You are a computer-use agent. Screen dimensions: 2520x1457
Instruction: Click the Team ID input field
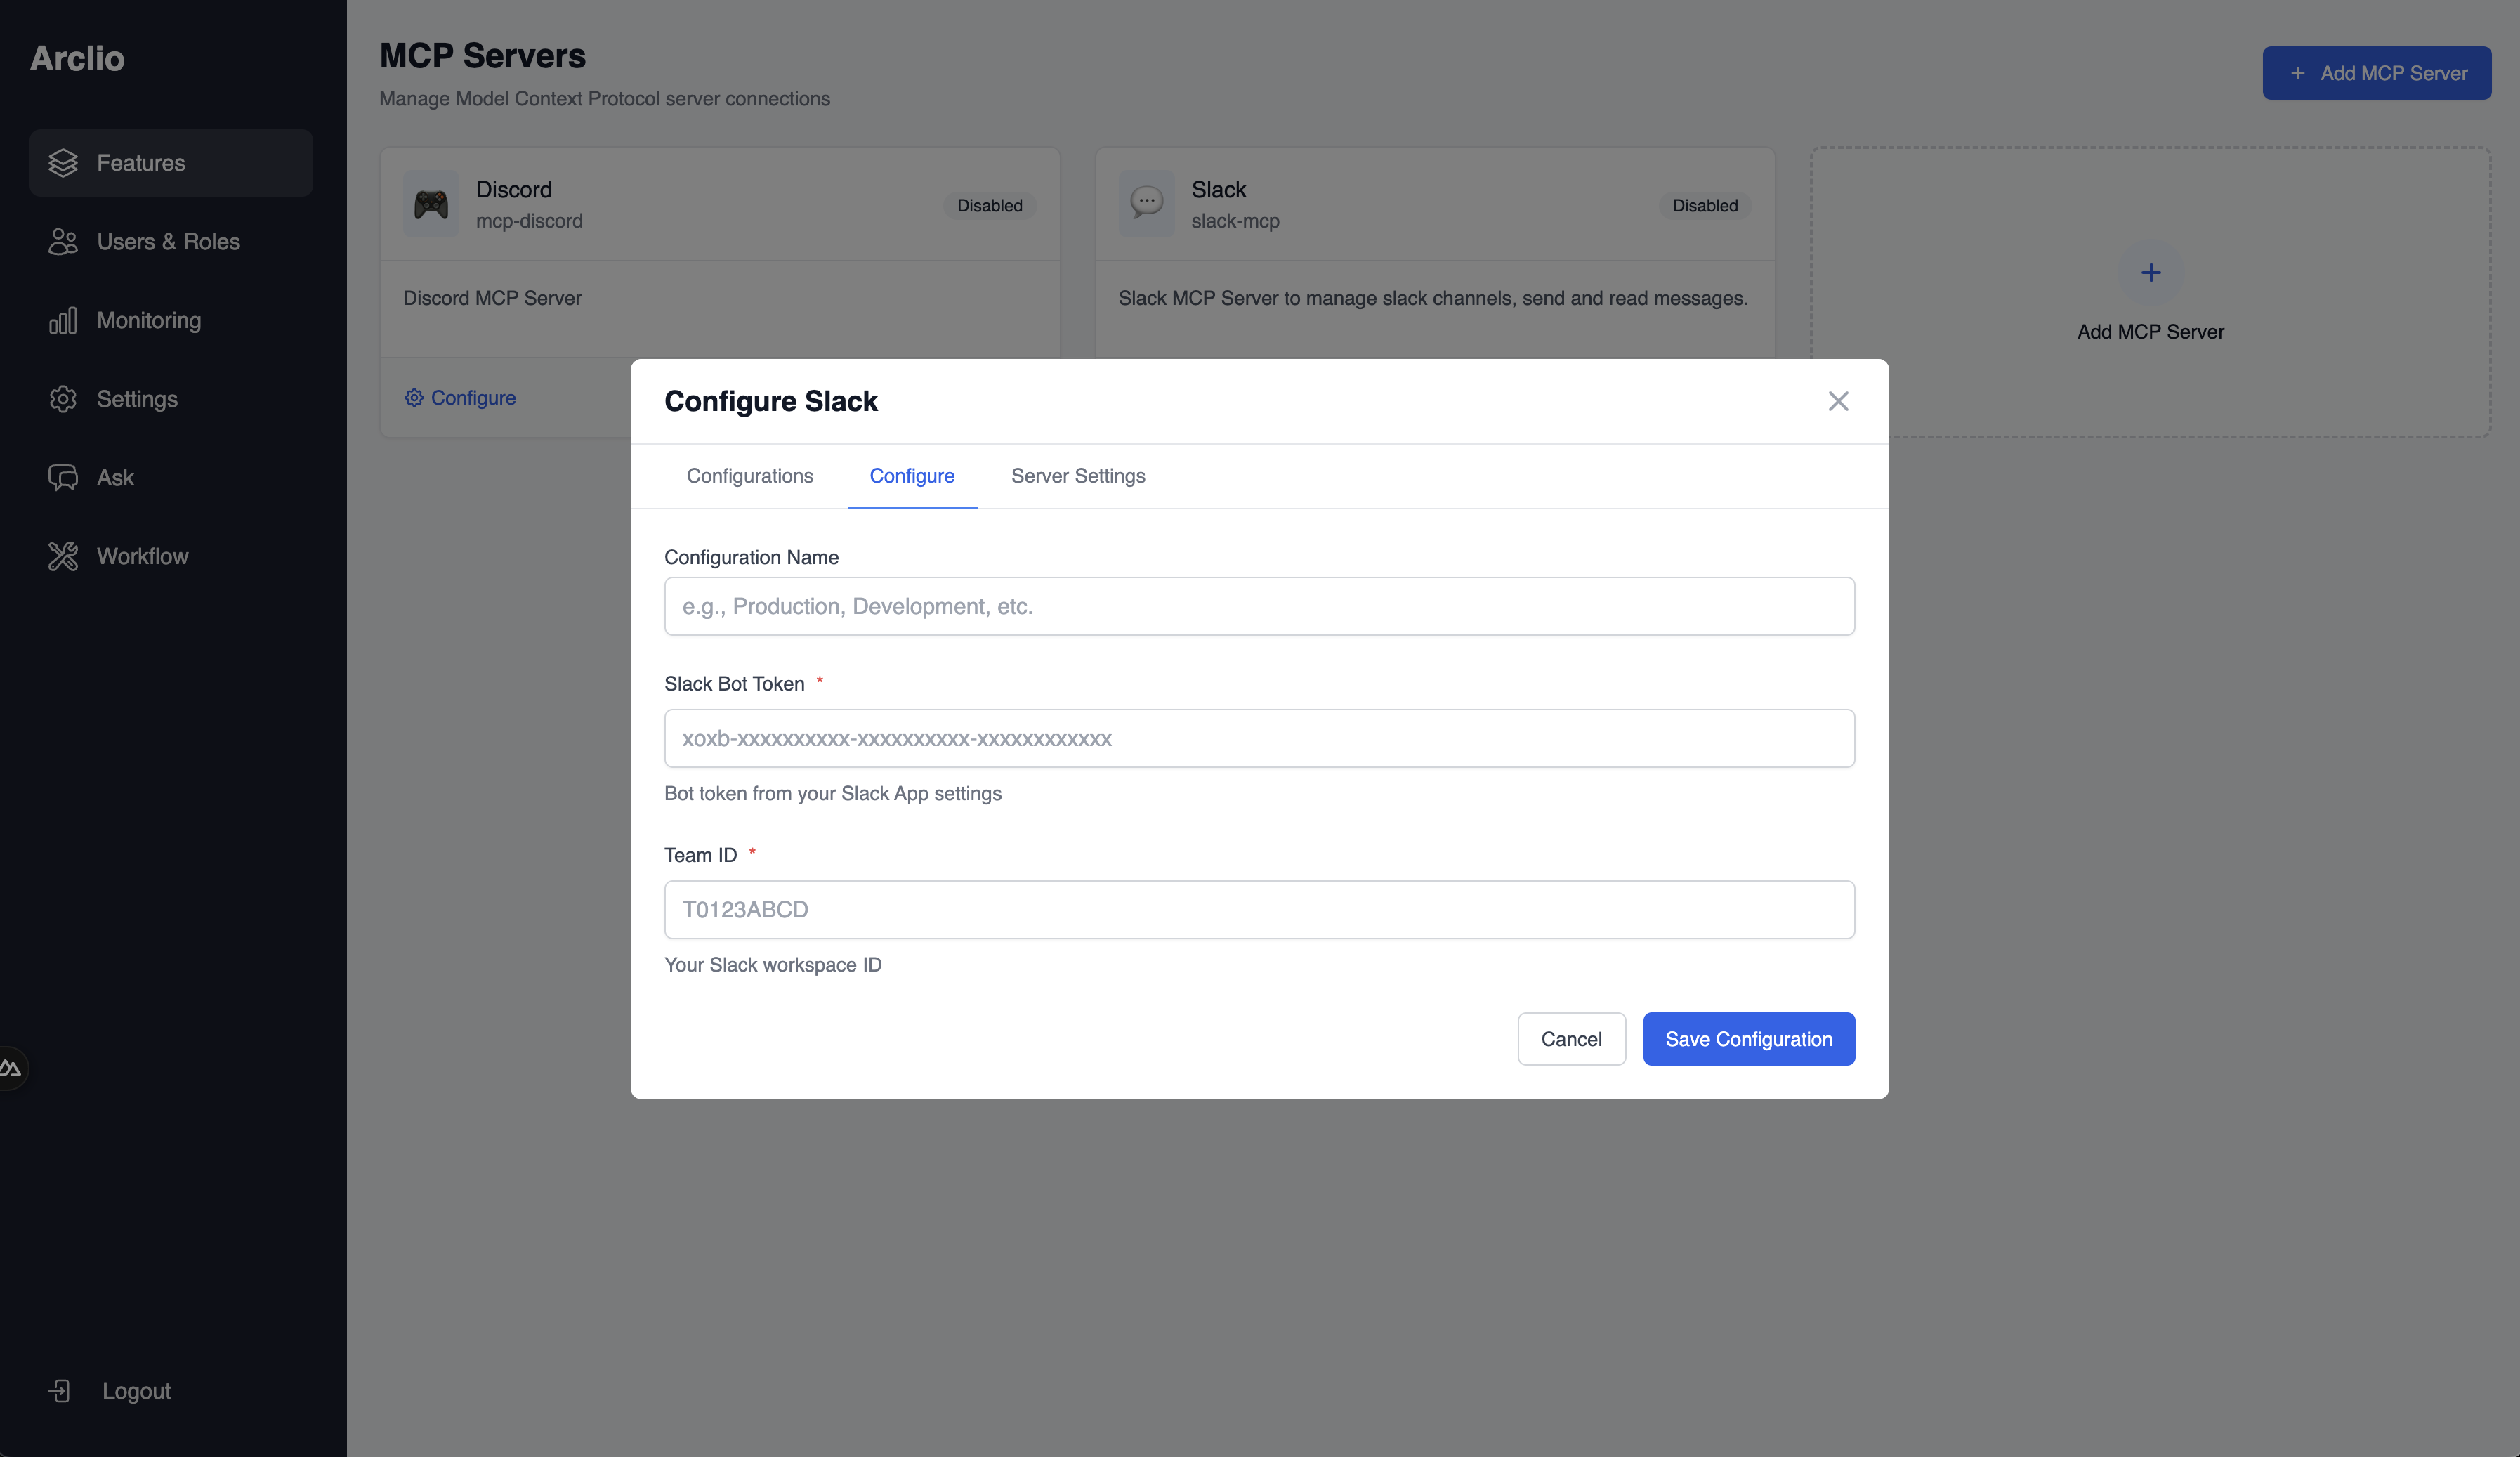coord(1259,910)
